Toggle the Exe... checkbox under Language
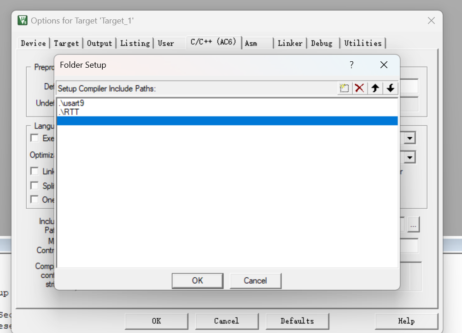 point(35,138)
